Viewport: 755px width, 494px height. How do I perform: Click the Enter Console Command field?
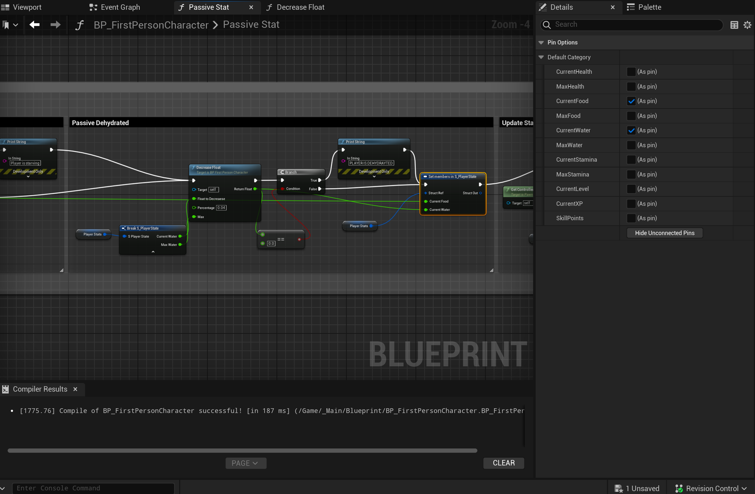click(x=93, y=488)
